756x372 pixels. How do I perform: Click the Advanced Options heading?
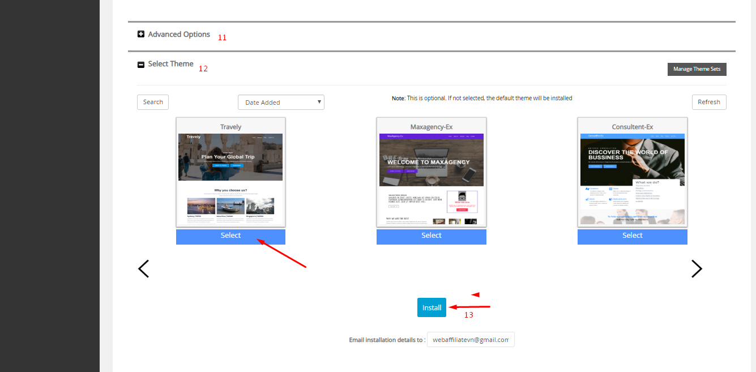pos(179,35)
